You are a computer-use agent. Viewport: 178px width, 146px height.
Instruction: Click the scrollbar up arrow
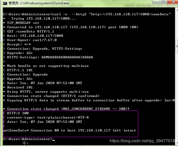177,10
